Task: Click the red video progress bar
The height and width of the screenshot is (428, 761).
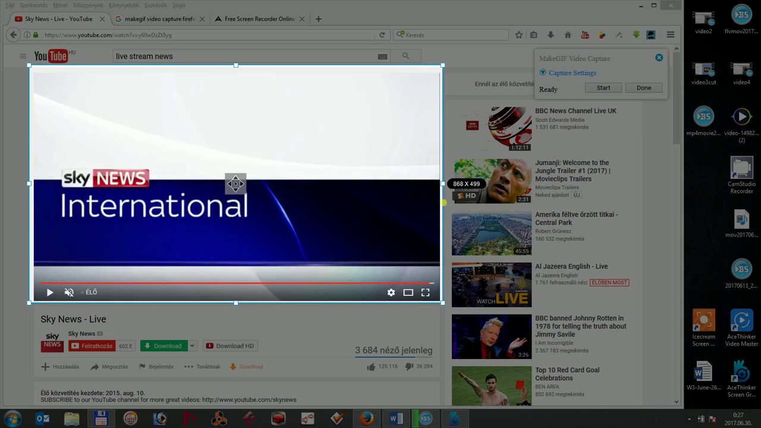Action: pyautogui.click(x=237, y=283)
